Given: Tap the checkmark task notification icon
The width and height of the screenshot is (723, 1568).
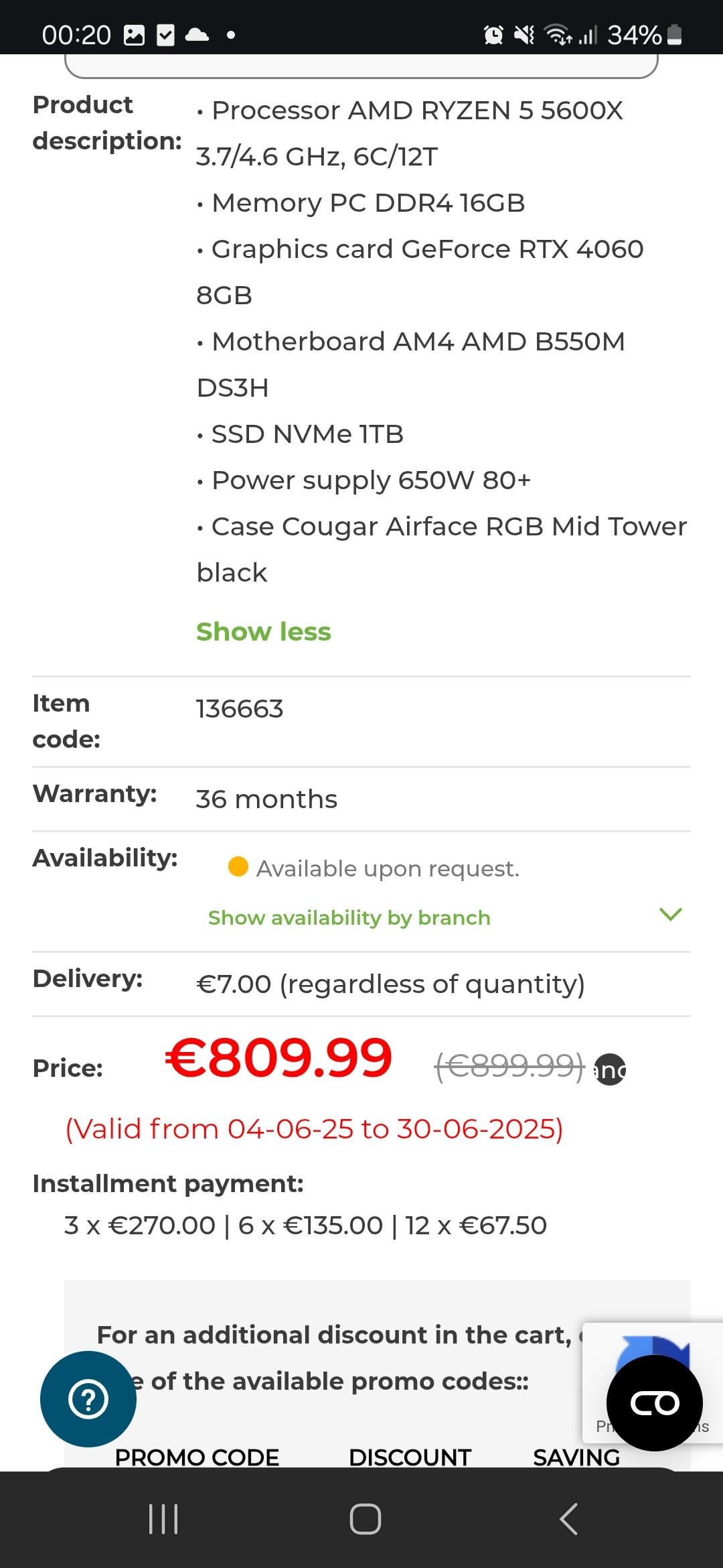Looking at the screenshot, I should [165, 35].
